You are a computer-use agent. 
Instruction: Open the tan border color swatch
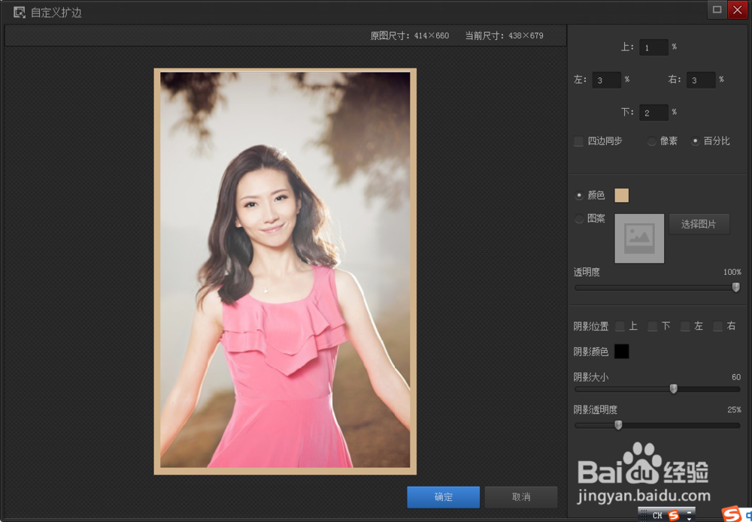[x=622, y=195]
